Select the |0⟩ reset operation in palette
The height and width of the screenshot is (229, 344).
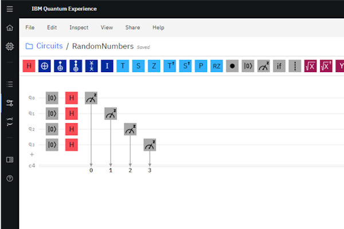(248, 66)
